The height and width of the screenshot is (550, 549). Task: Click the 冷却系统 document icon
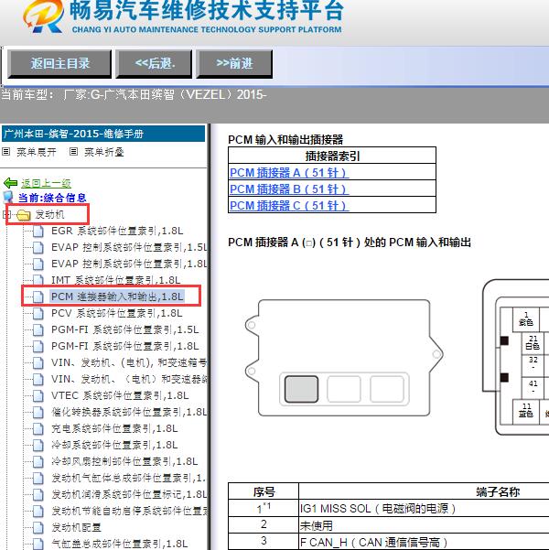[38, 446]
